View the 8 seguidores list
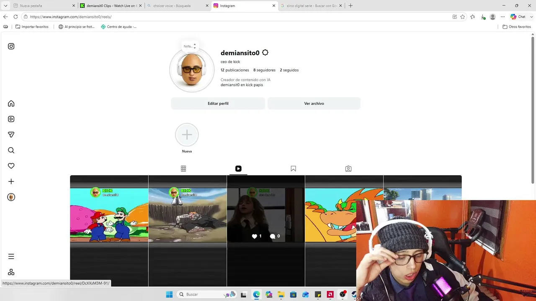Viewport: 536px width, 301px height. point(264,70)
